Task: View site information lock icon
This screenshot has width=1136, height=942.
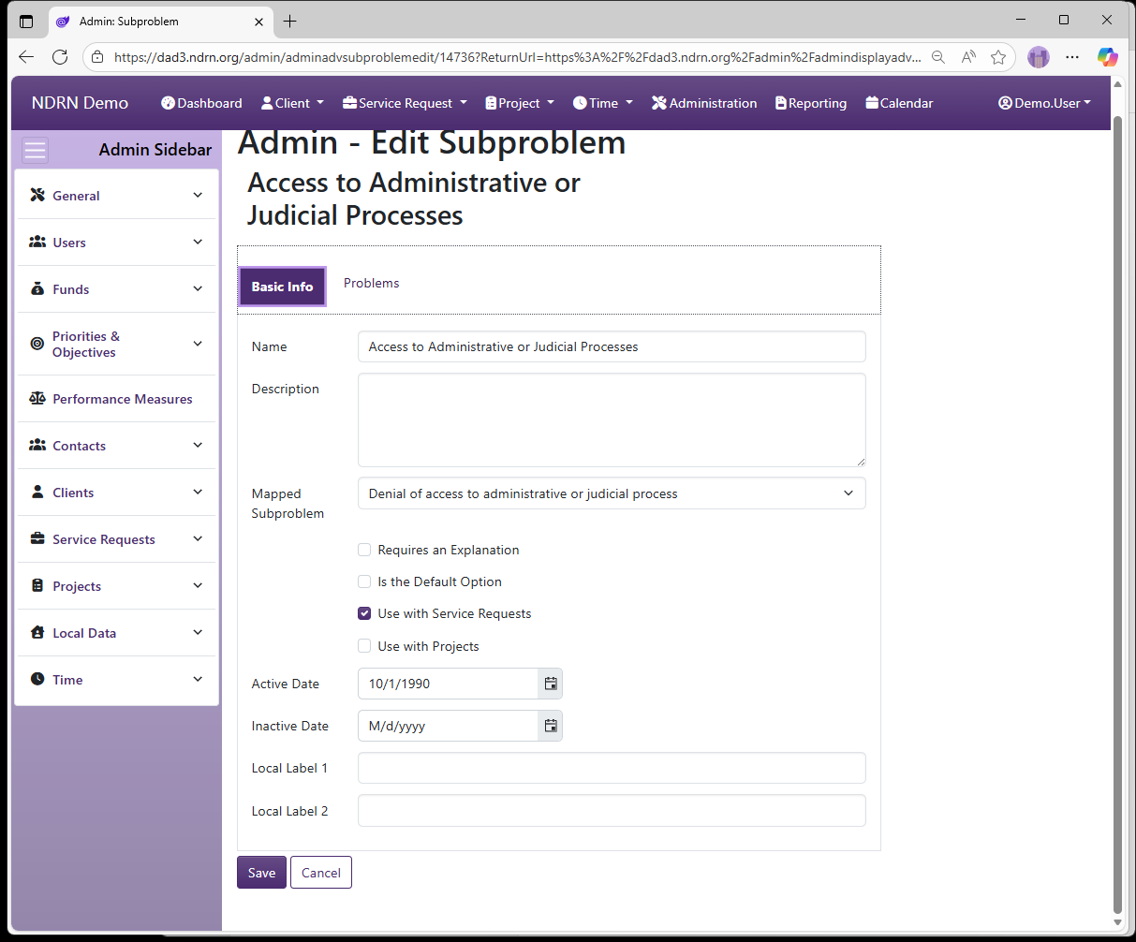Action: [x=97, y=57]
